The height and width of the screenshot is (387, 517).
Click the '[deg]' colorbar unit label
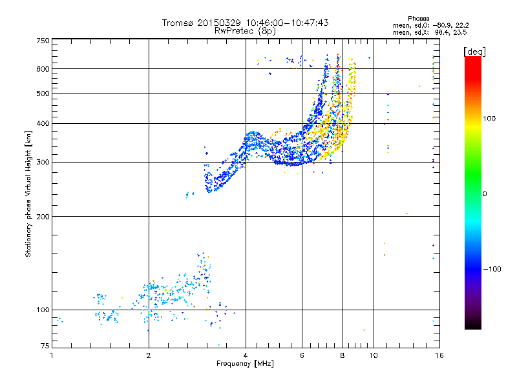[474, 52]
